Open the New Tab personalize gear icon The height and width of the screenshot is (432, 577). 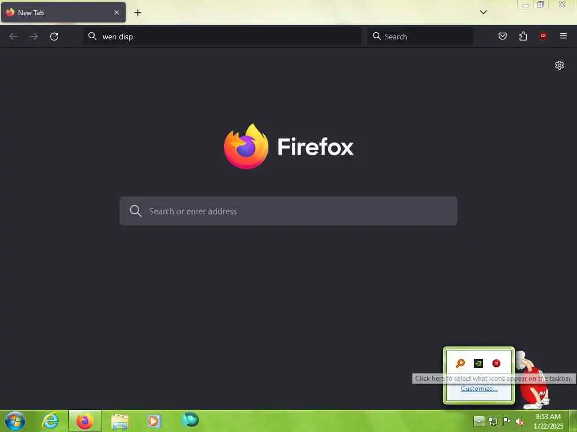tap(560, 65)
